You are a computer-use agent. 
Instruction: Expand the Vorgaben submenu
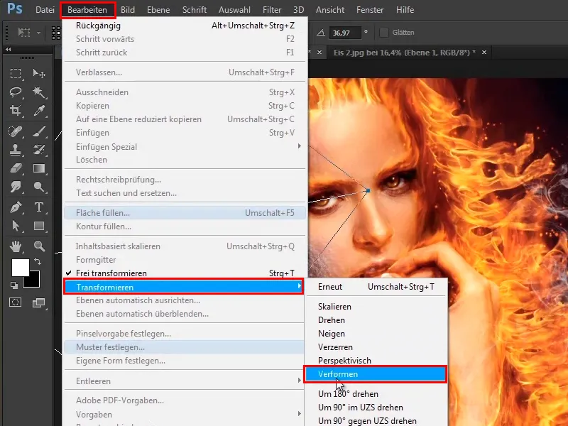185,415
